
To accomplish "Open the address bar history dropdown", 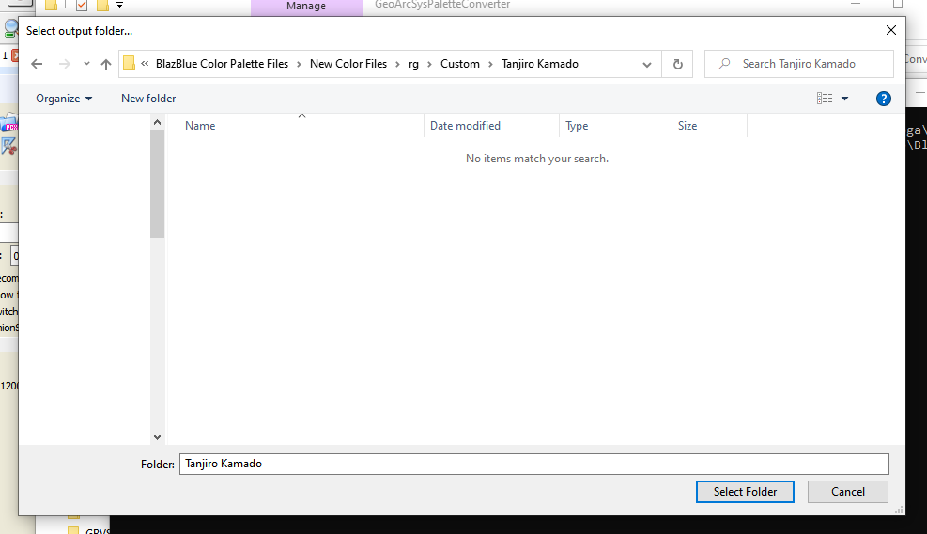I will 647,65.
